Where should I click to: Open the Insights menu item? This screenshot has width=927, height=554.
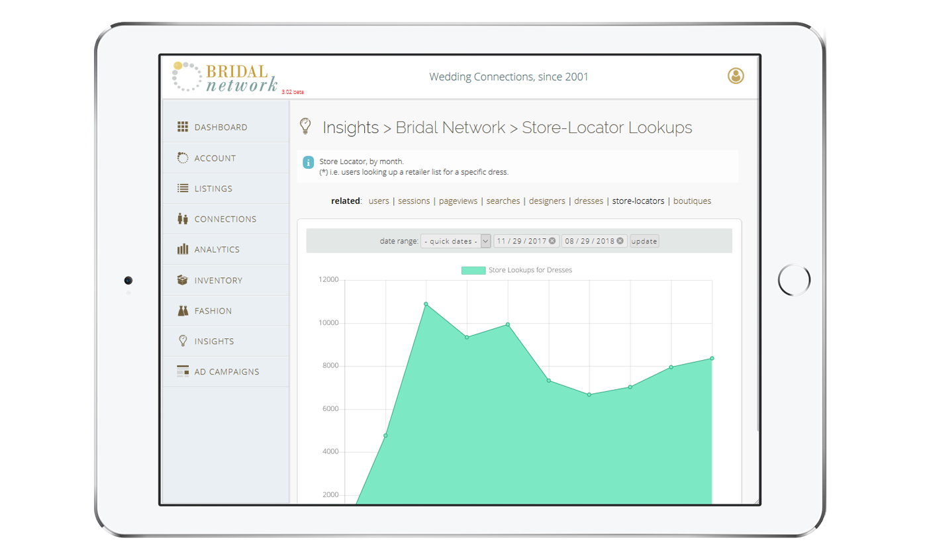coord(226,341)
